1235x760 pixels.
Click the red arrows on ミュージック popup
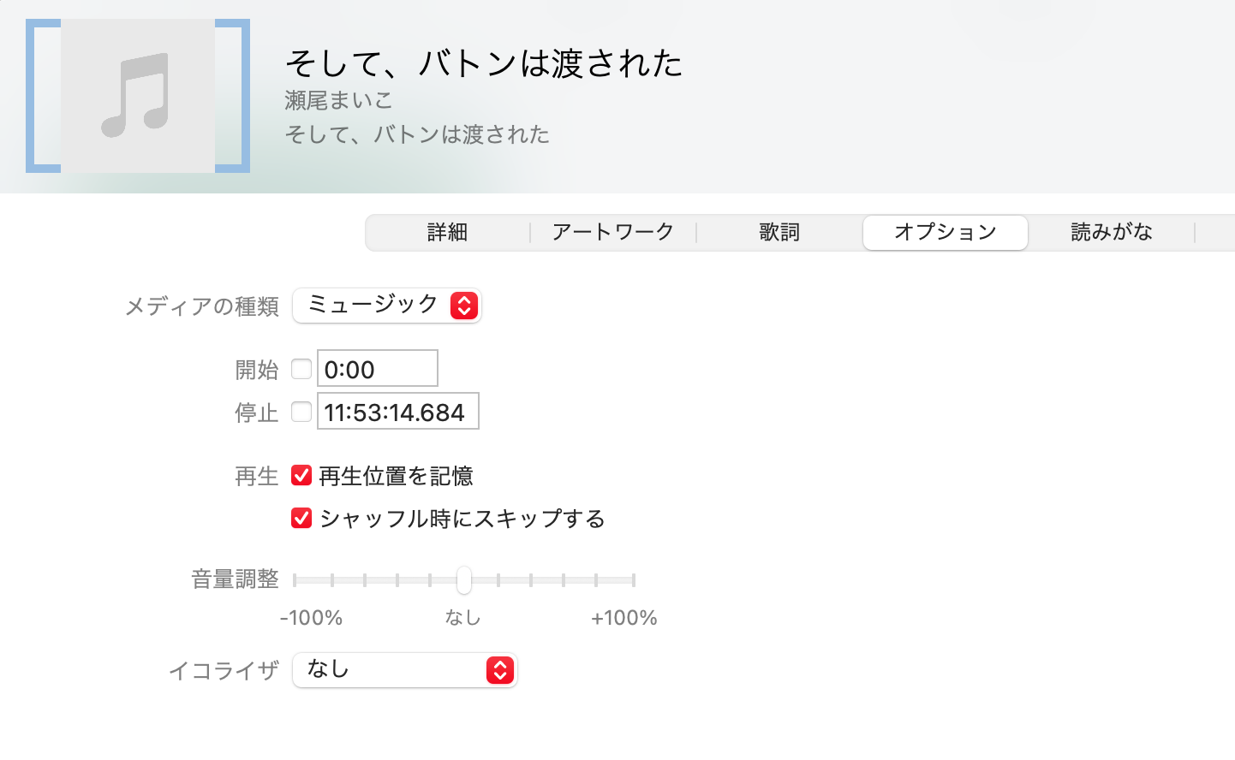(464, 306)
